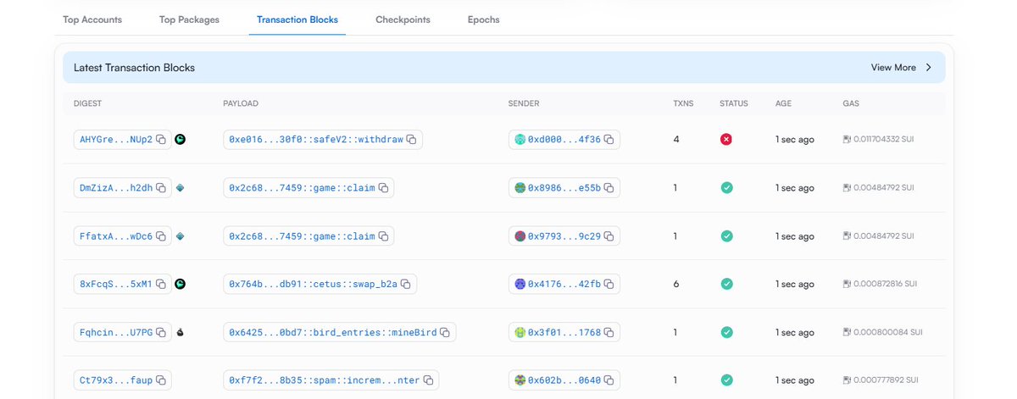Open transaction digest FfatxA...wDc6

[116, 236]
